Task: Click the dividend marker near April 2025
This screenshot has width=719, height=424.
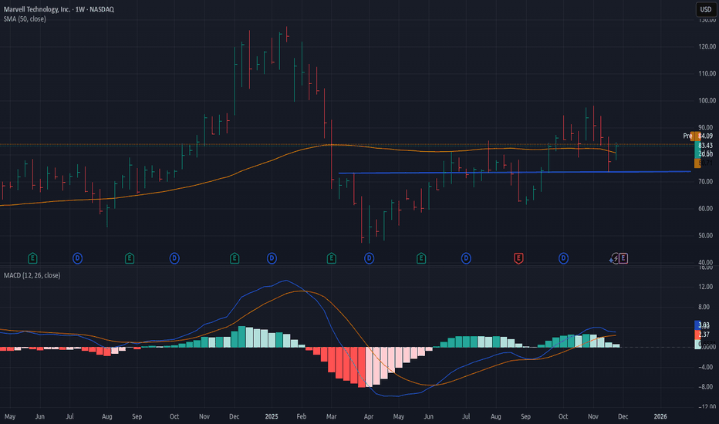Action: (x=369, y=257)
